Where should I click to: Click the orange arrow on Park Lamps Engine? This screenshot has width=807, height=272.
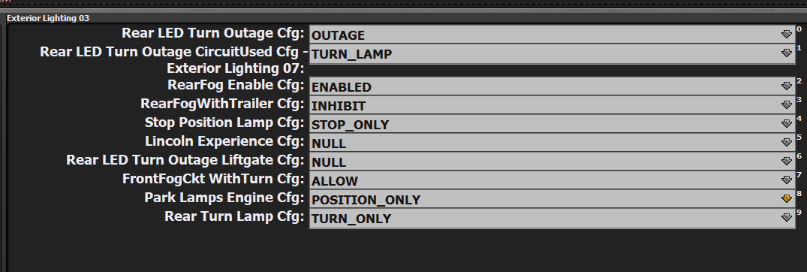[786, 199]
